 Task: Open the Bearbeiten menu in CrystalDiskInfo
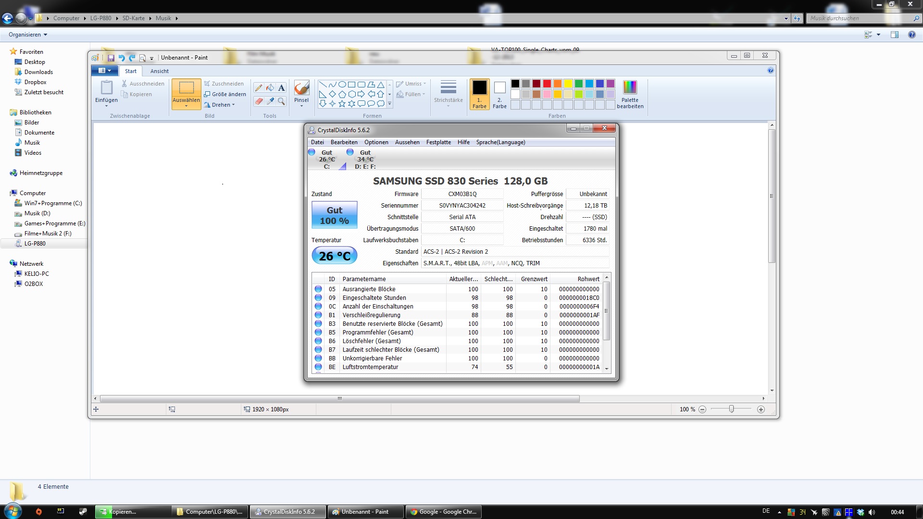coord(344,142)
